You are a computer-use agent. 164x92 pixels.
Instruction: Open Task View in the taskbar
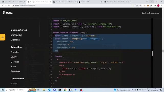pos(38,90)
